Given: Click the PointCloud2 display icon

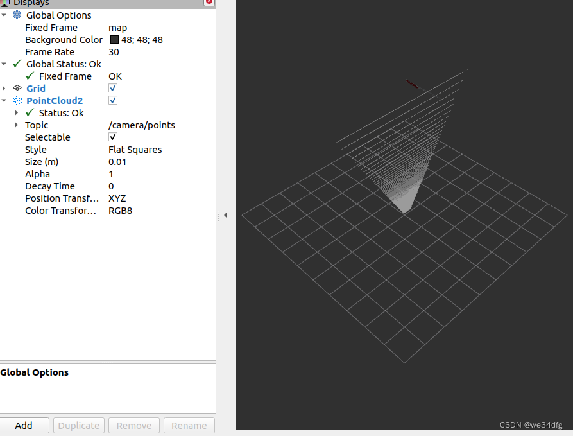Looking at the screenshot, I should tap(17, 100).
